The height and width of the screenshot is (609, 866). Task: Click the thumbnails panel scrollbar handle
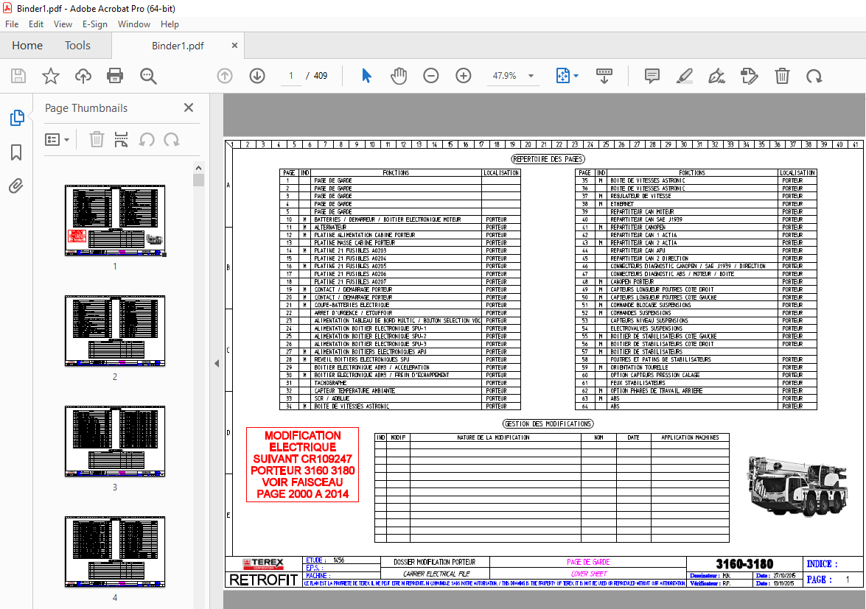[199, 180]
